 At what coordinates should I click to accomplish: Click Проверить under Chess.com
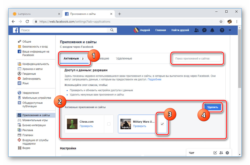pos(86,126)
